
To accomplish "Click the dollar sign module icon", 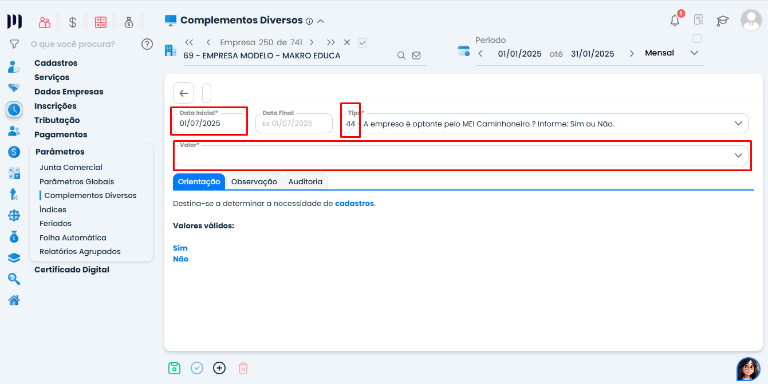I will [x=73, y=22].
